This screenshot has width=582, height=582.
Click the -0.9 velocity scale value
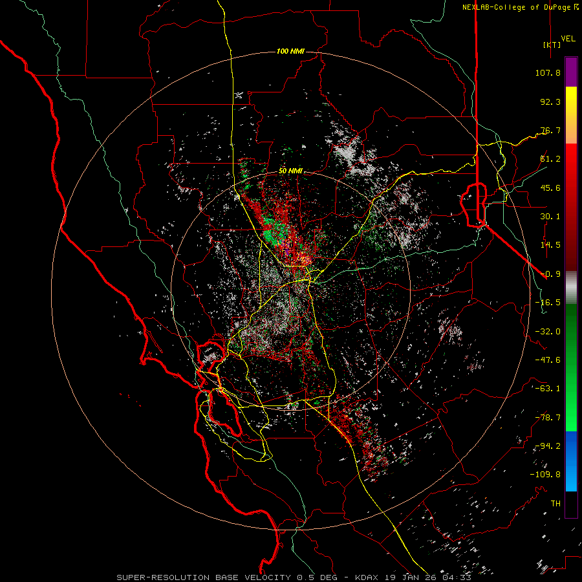point(550,274)
